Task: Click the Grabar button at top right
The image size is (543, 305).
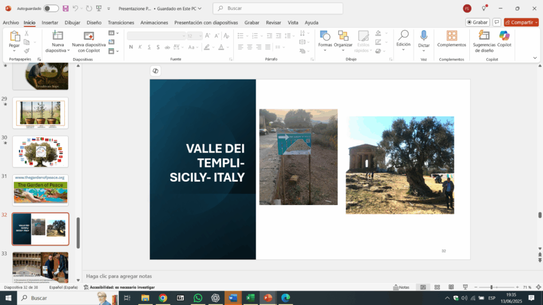Action: click(477, 22)
